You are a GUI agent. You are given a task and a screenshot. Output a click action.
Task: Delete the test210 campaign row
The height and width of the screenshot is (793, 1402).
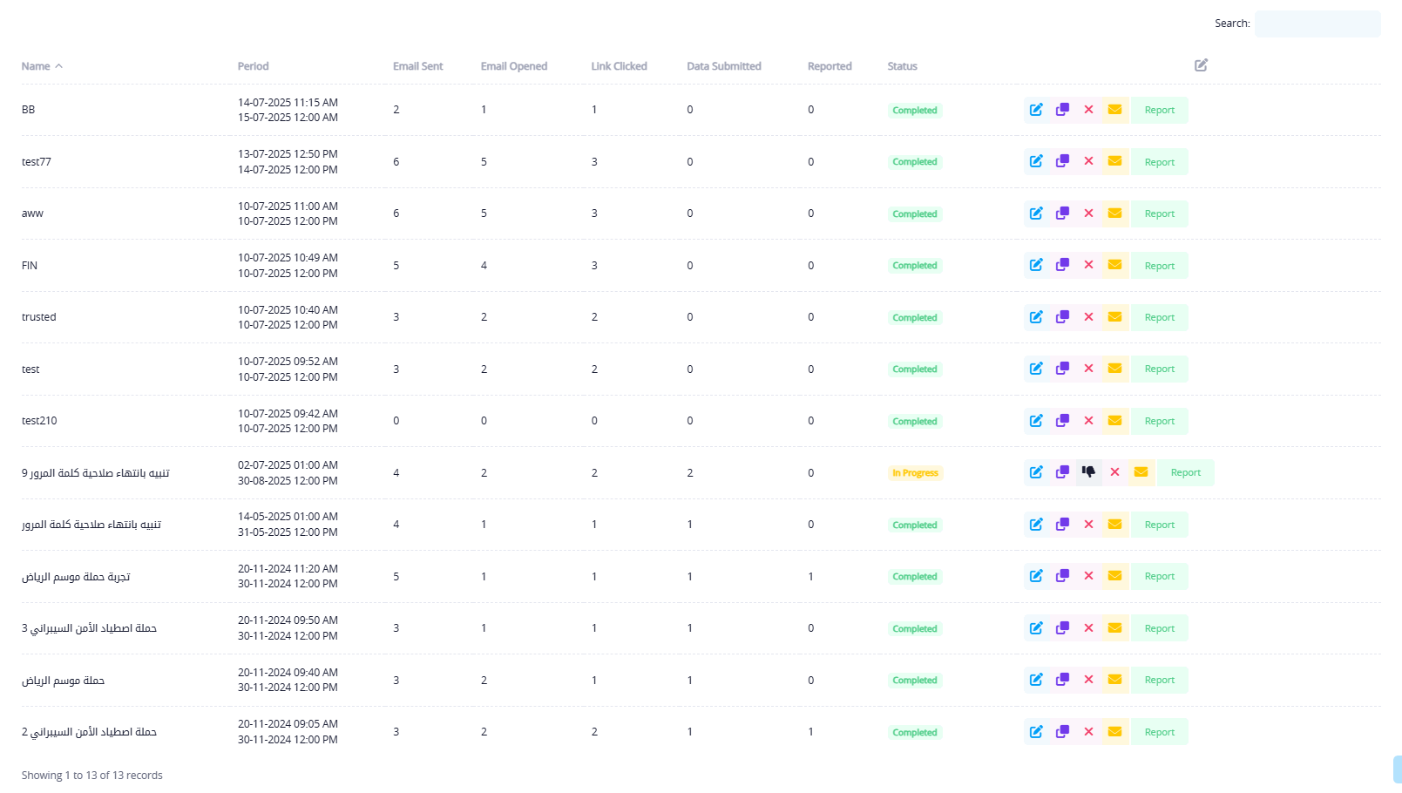(1088, 421)
